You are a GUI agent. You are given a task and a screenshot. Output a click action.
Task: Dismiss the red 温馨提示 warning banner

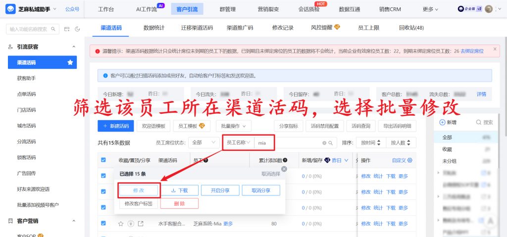[495, 49]
